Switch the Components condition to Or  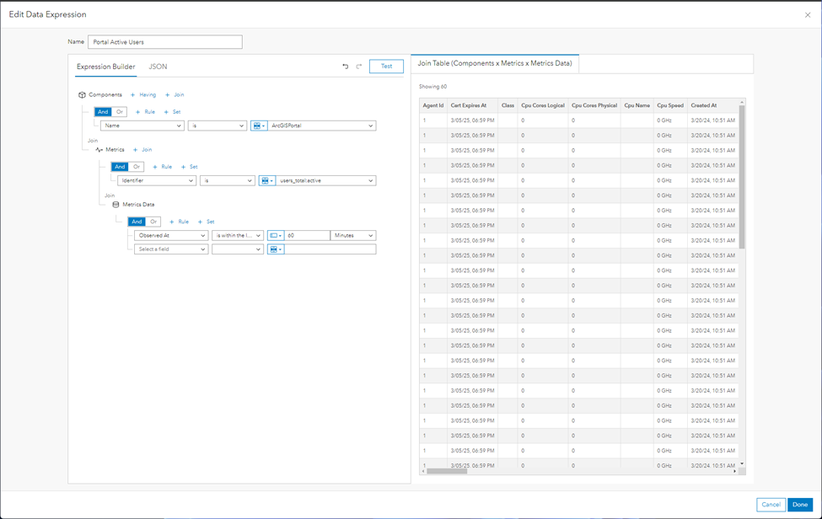tap(121, 111)
